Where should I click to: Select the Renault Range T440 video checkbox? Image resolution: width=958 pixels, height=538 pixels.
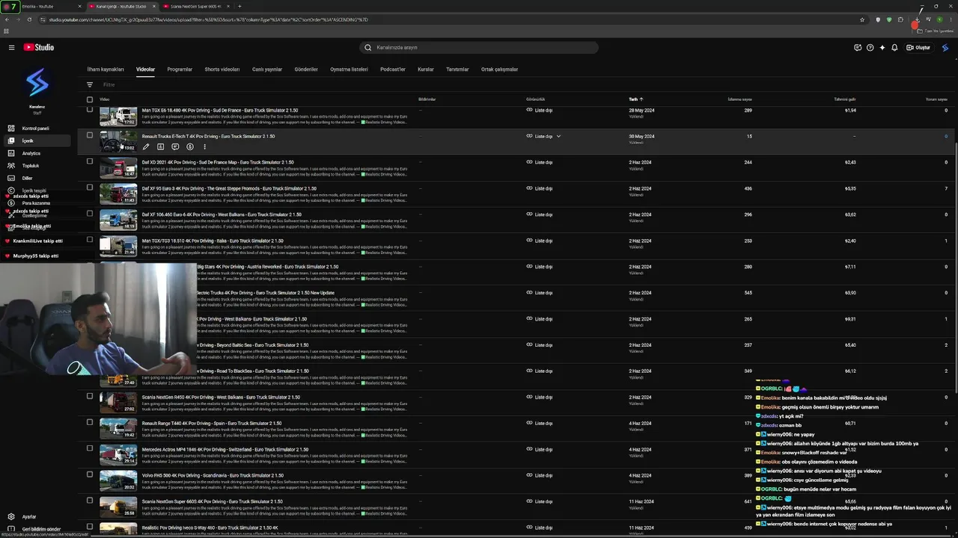click(x=90, y=423)
